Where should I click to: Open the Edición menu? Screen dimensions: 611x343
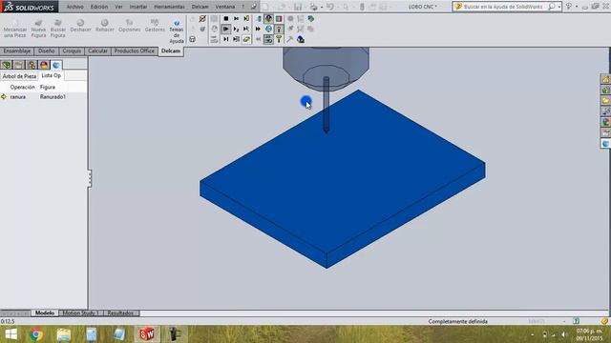click(99, 7)
